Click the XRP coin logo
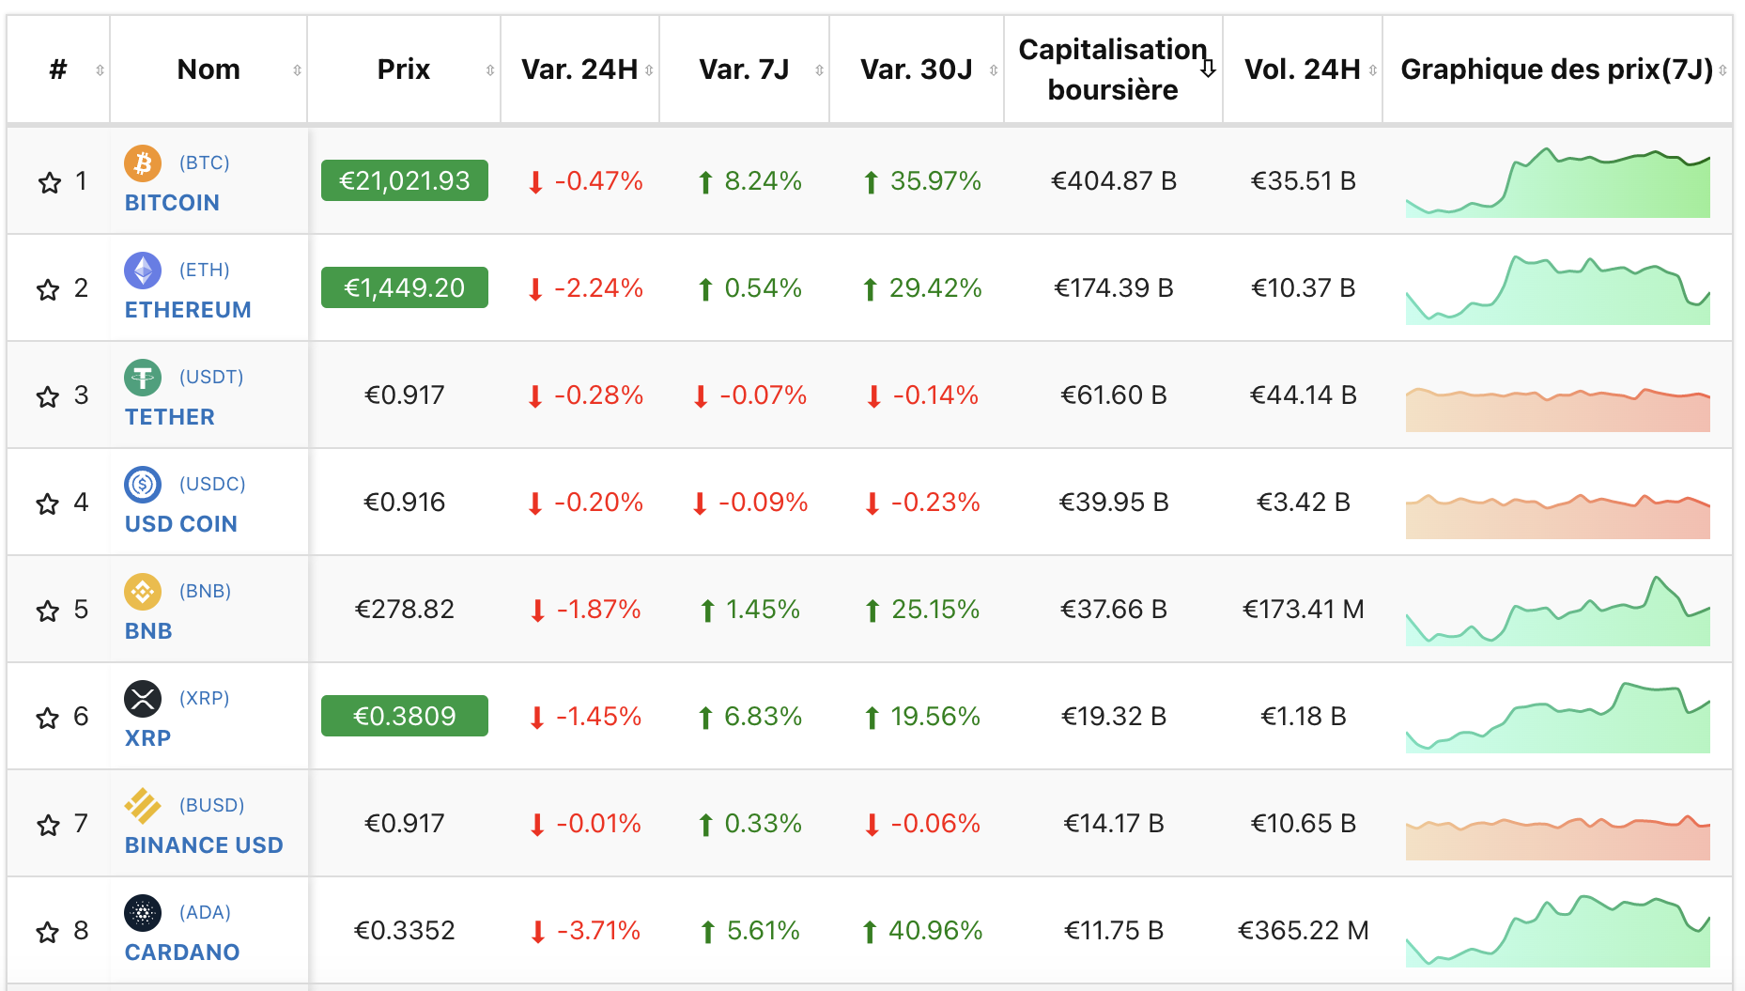Image resolution: width=1745 pixels, height=991 pixels. [143, 698]
